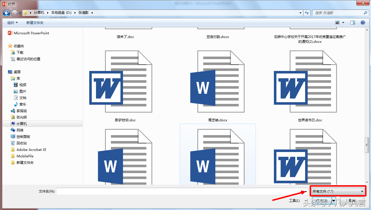The height and width of the screenshot is (210, 371).
Task: Select 回收站 in the navigation pane
Action: [19, 143]
